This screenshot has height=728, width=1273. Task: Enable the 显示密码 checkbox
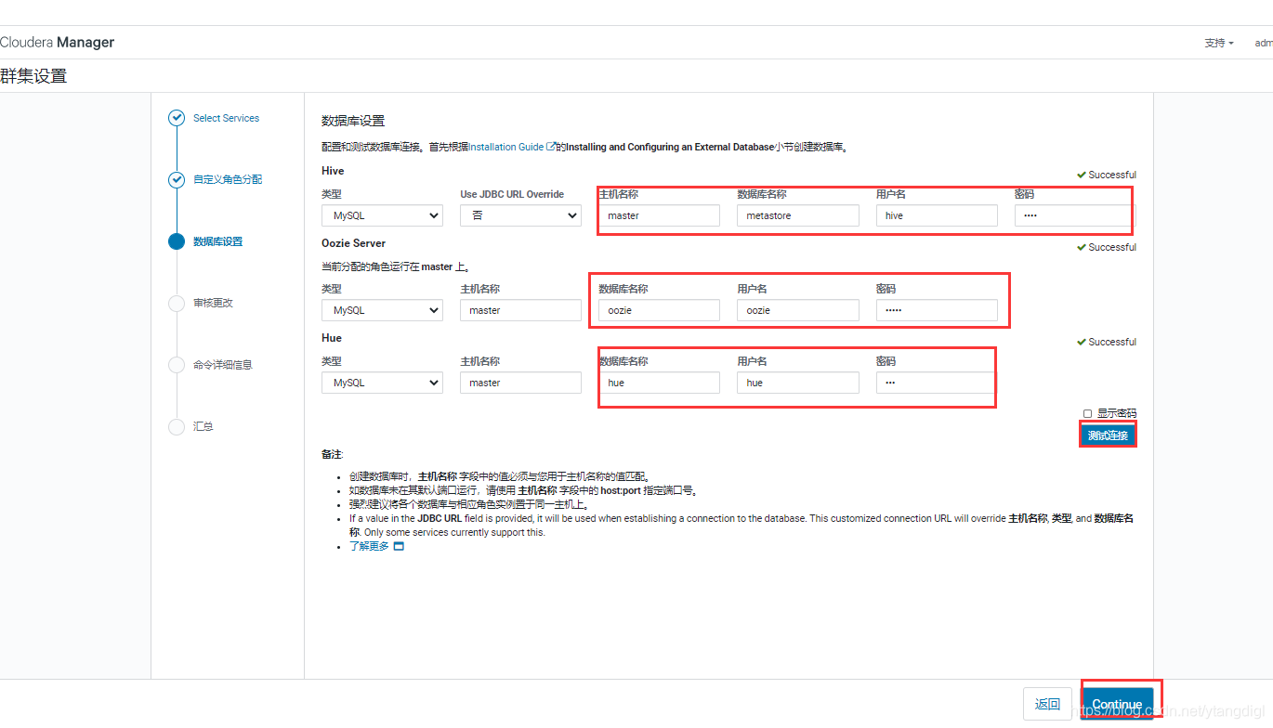[x=1088, y=413]
